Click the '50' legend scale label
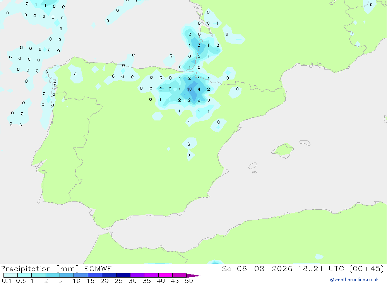Viewport: 387px width, 283px height. (x=189, y=281)
